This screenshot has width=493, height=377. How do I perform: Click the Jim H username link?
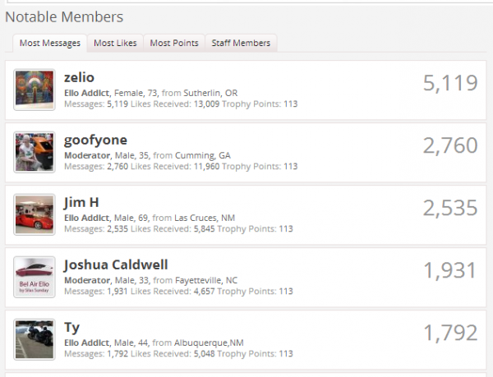click(82, 203)
